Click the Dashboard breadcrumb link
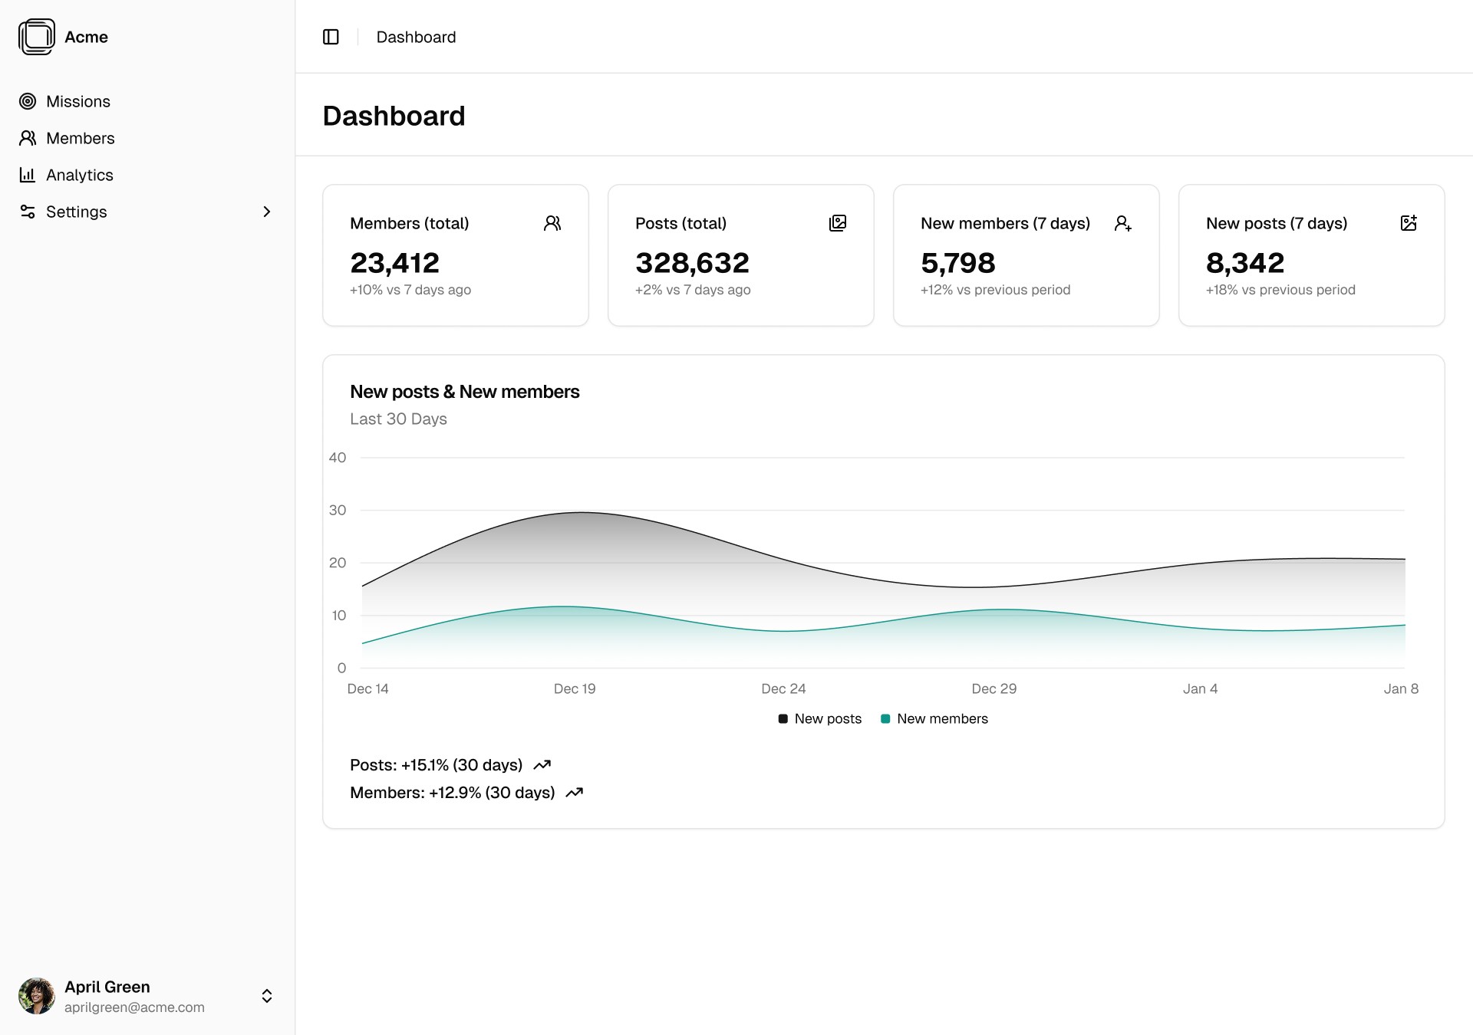This screenshot has height=1035, width=1473. point(416,37)
